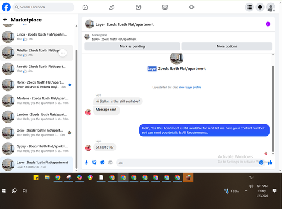Expand the hidden system tray icons

pos(246,191)
